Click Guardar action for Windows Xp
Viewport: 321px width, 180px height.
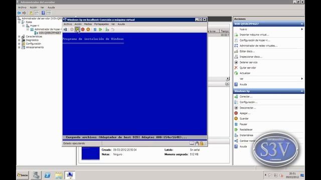244,118
